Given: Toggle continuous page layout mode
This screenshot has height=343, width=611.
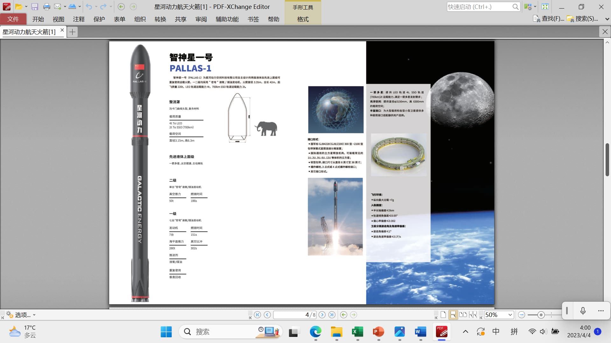Looking at the screenshot, I should 453,315.
